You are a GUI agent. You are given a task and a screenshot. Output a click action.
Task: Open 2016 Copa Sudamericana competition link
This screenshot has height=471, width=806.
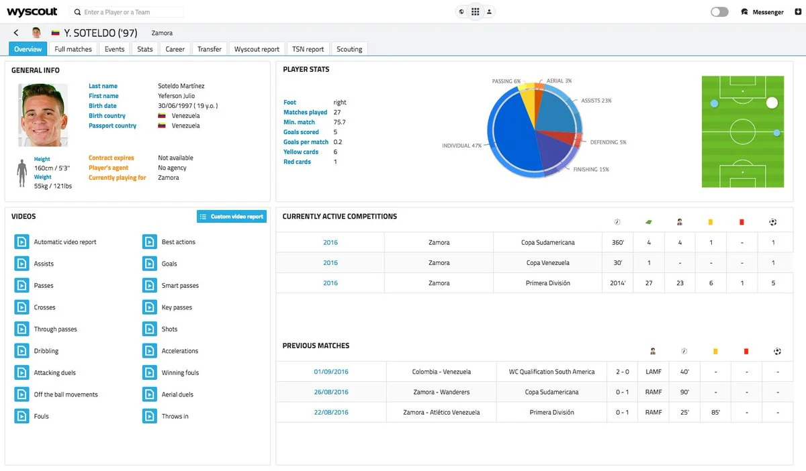point(330,242)
